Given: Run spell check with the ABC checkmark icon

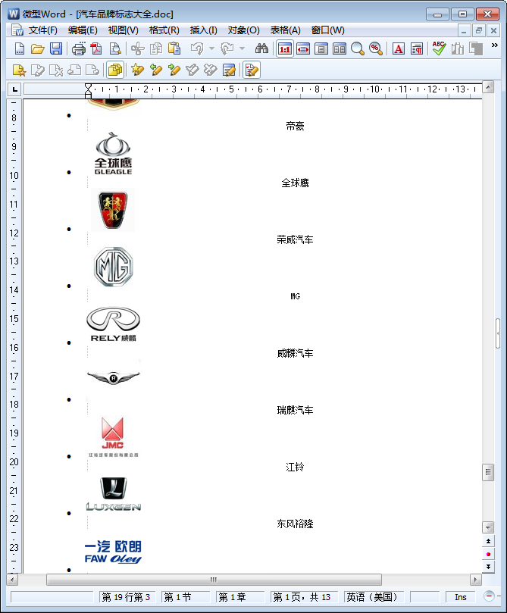Looking at the screenshot, I should [x=439, y=48].
